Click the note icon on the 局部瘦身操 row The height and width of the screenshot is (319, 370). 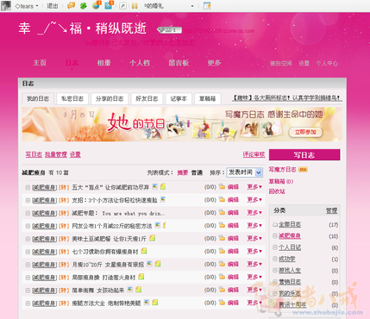pyautogui.click(x=141, y=277)
